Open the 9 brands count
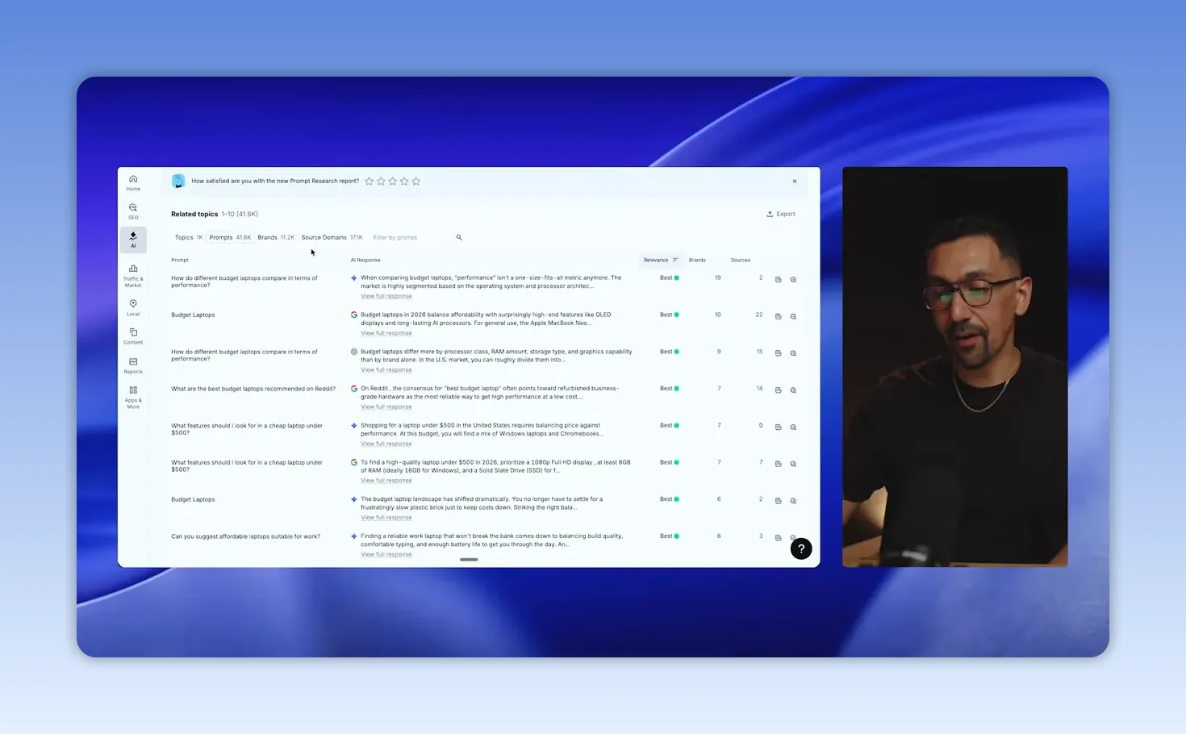 [719, 352]
